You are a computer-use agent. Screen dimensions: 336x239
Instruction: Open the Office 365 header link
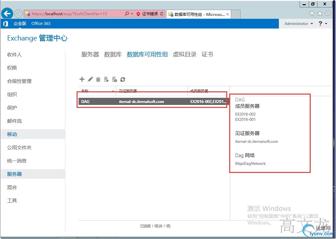click(x=41, y=24)
